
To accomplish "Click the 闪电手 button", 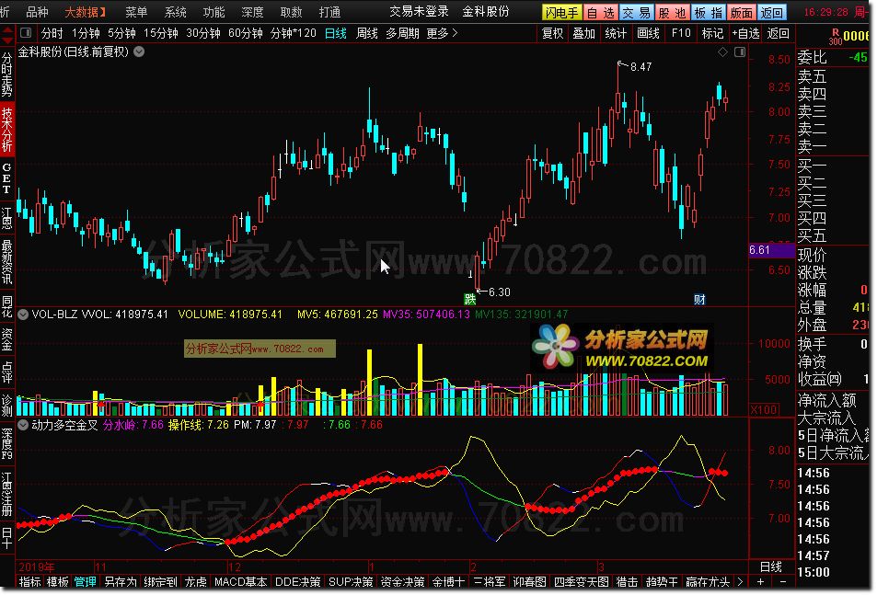I will (x=561, y=12).
